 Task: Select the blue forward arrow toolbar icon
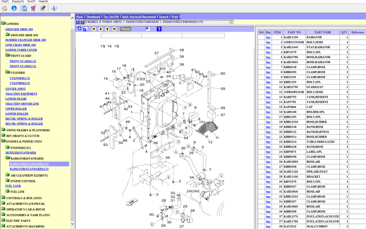[14, 8]
